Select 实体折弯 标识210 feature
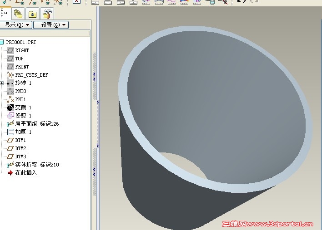The image size is (322, 230). point(33,165)
